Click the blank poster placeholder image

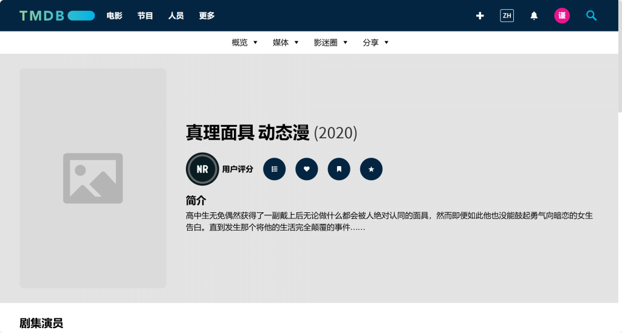[93, 178]
